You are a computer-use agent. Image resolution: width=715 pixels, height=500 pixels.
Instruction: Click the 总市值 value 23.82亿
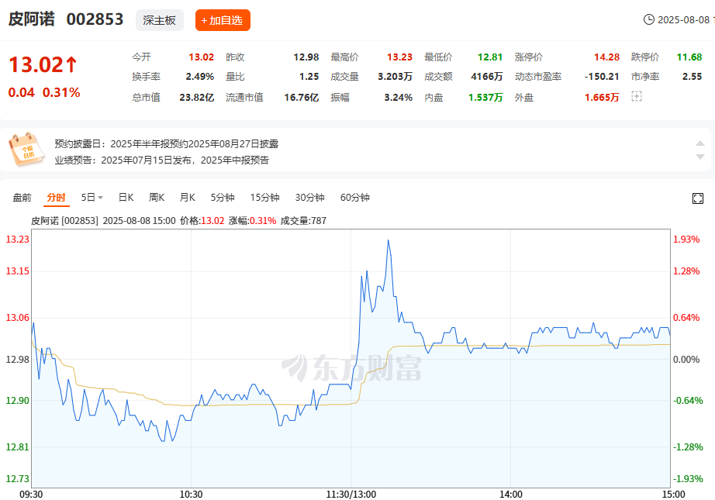[x=196, y=98]
